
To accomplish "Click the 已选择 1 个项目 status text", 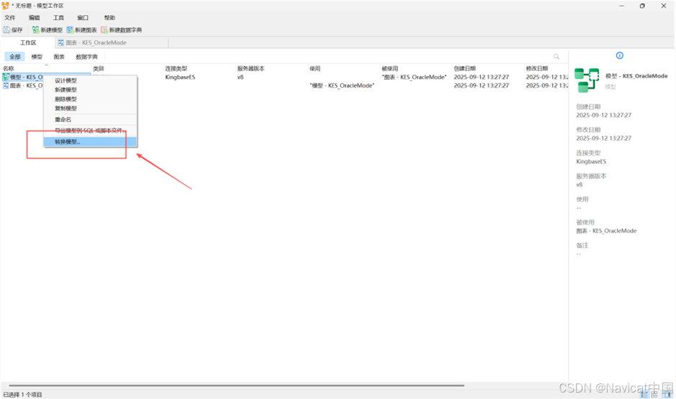I will pyautogui.click(x=22, y=394).
